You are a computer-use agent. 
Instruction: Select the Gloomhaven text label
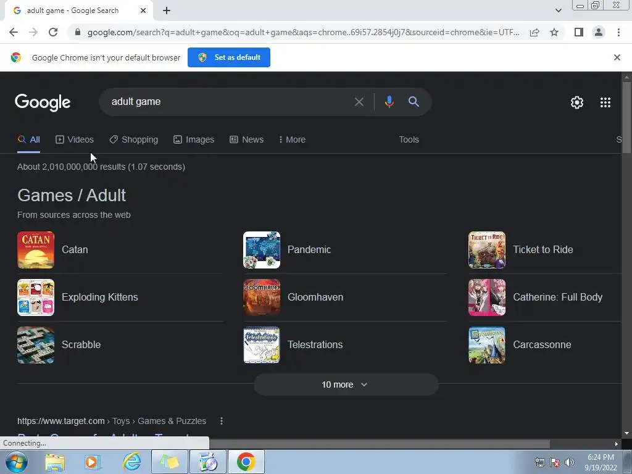[x=315, y=297]
